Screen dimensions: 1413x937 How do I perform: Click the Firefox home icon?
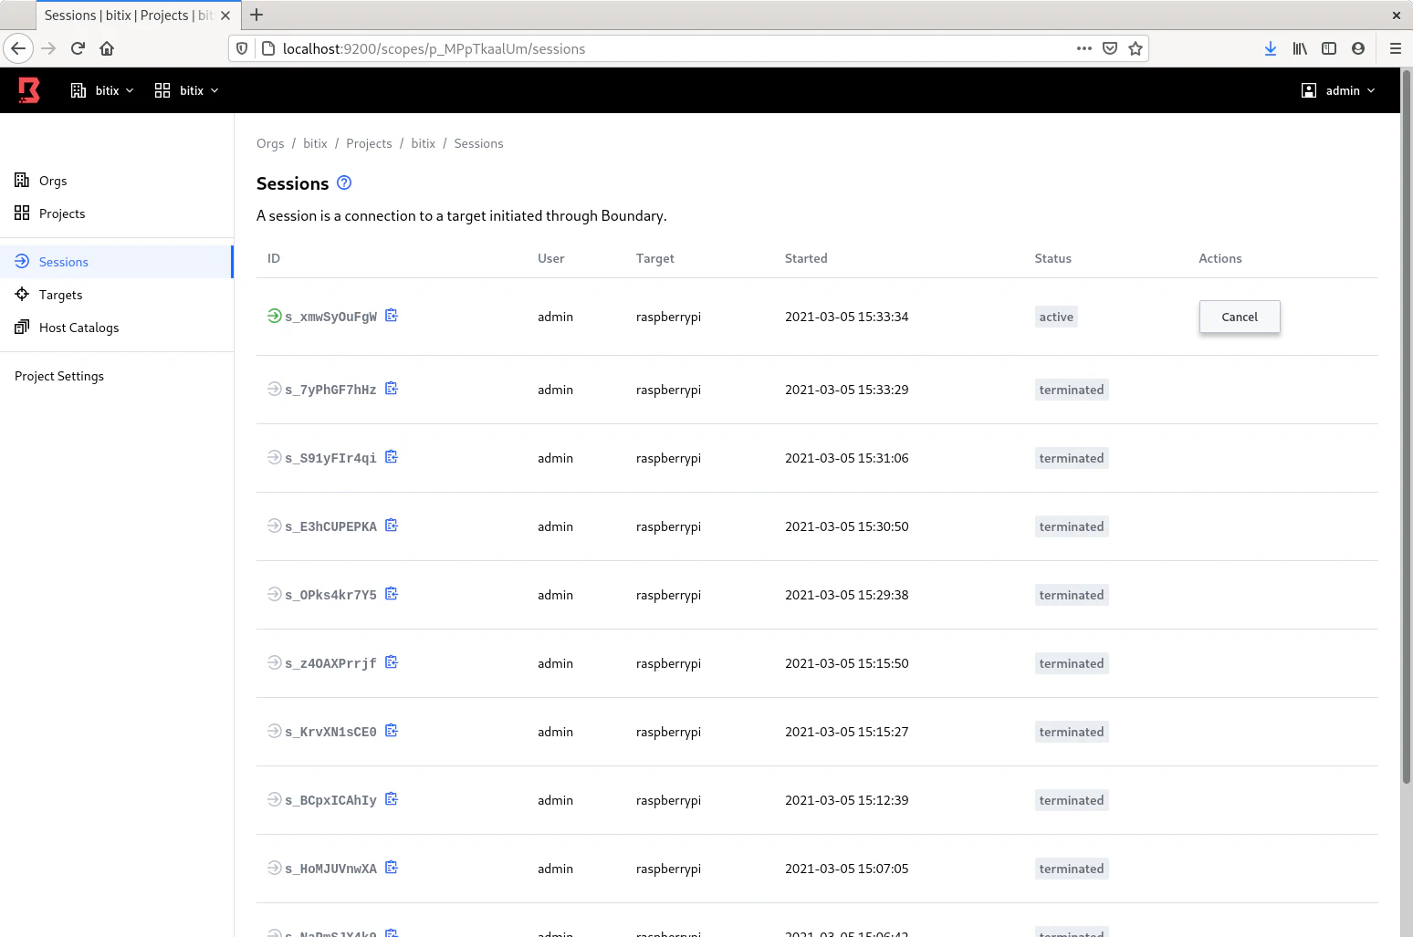coord(107,48)
